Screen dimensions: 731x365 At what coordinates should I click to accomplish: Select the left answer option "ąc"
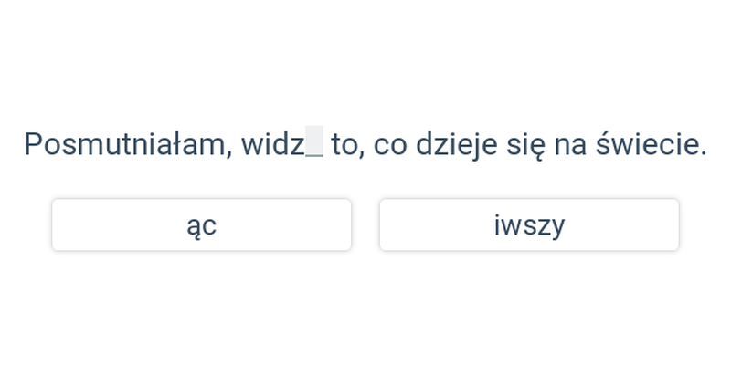click(x=201, y=224)
